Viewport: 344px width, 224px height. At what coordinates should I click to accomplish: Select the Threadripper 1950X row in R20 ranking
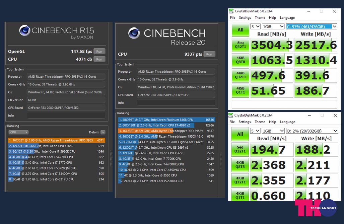166,137
